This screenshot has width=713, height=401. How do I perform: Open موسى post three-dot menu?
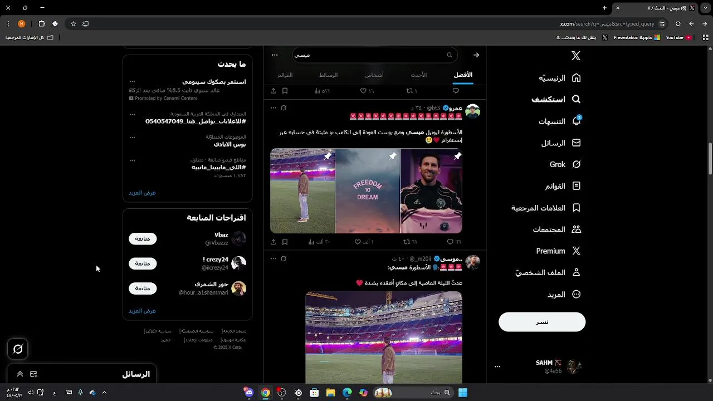click(x=273, y=259)
